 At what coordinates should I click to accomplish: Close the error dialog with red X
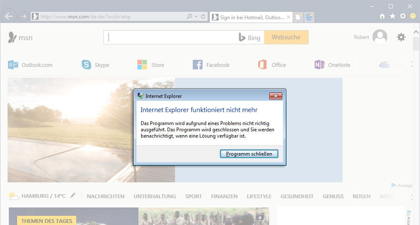pos(276,96)
